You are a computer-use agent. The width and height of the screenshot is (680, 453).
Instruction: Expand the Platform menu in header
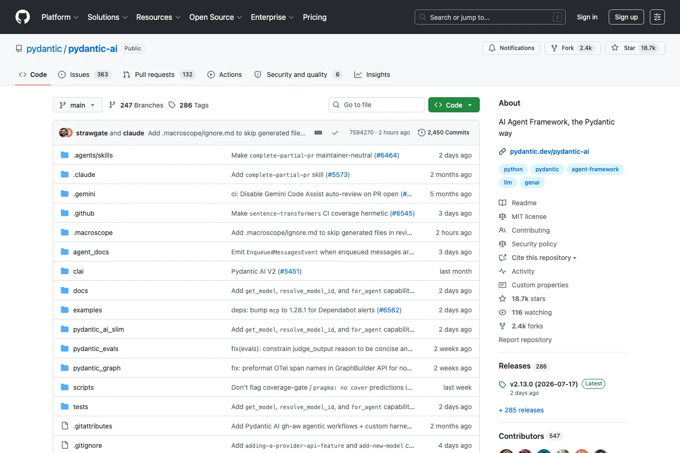(60, 17)
